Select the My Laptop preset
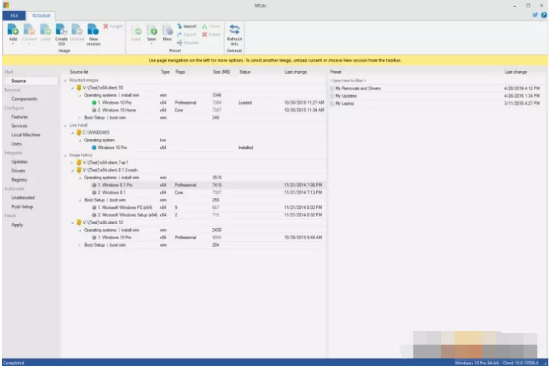The width and height of the screenshot is (549, 366). tap(344, 103)
